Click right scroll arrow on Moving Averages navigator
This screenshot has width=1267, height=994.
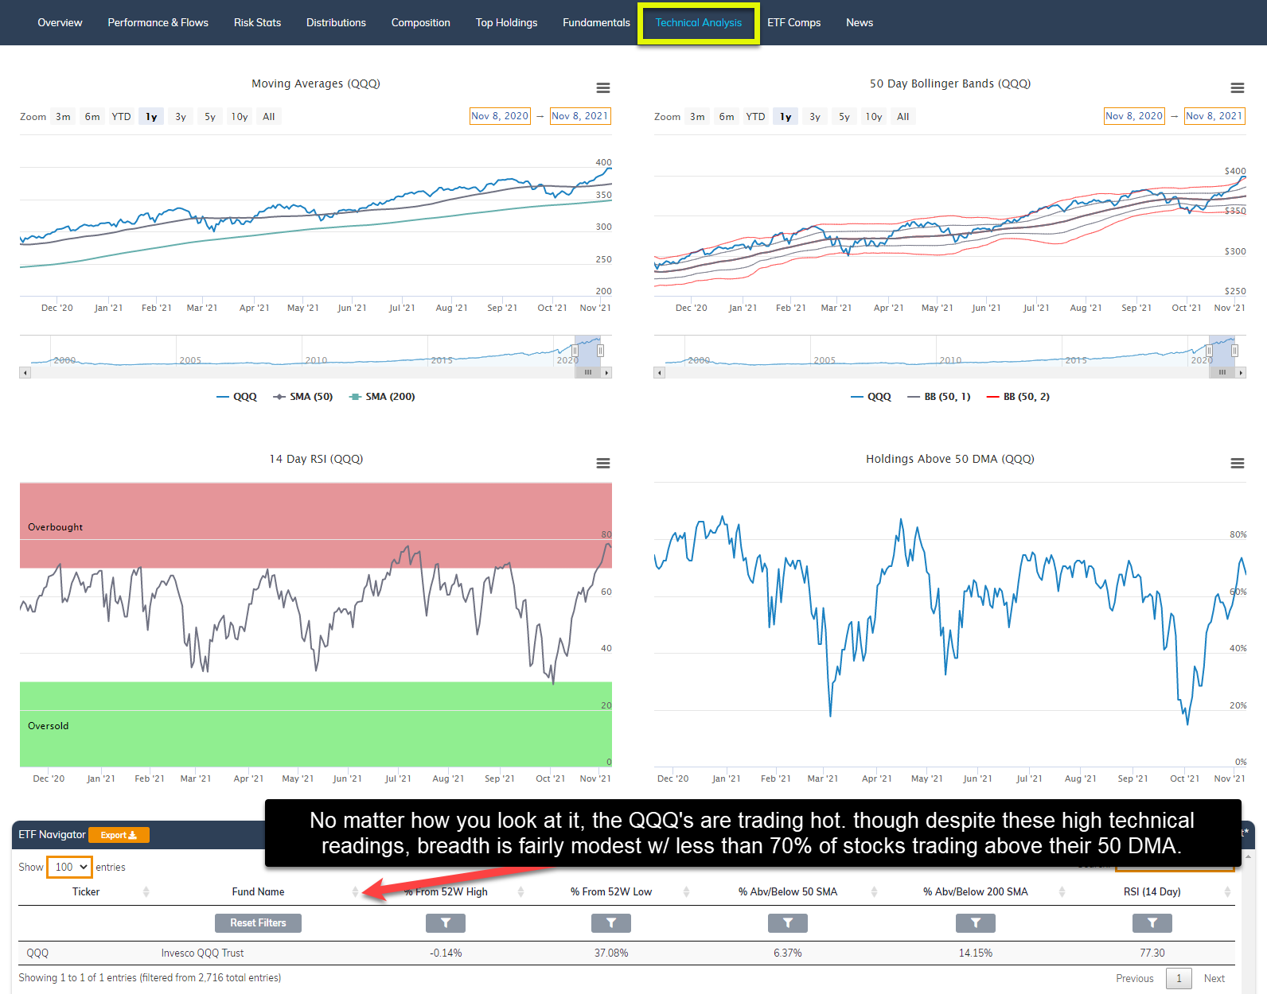pyautogui.click(x=606, y=372)
